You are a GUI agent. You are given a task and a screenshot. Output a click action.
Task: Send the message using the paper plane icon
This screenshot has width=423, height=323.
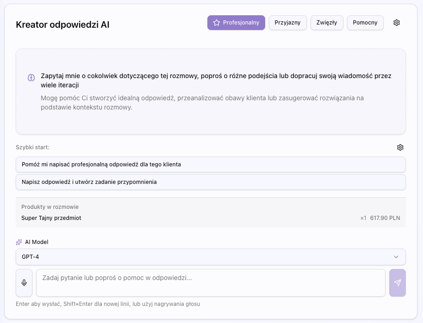coord(398,282)
